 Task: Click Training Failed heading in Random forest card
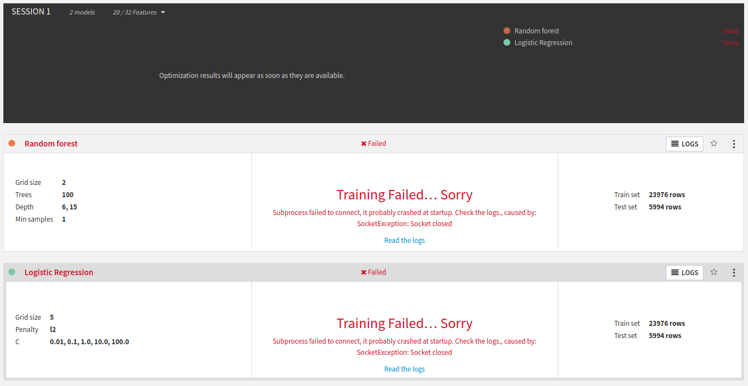(405, 195)
